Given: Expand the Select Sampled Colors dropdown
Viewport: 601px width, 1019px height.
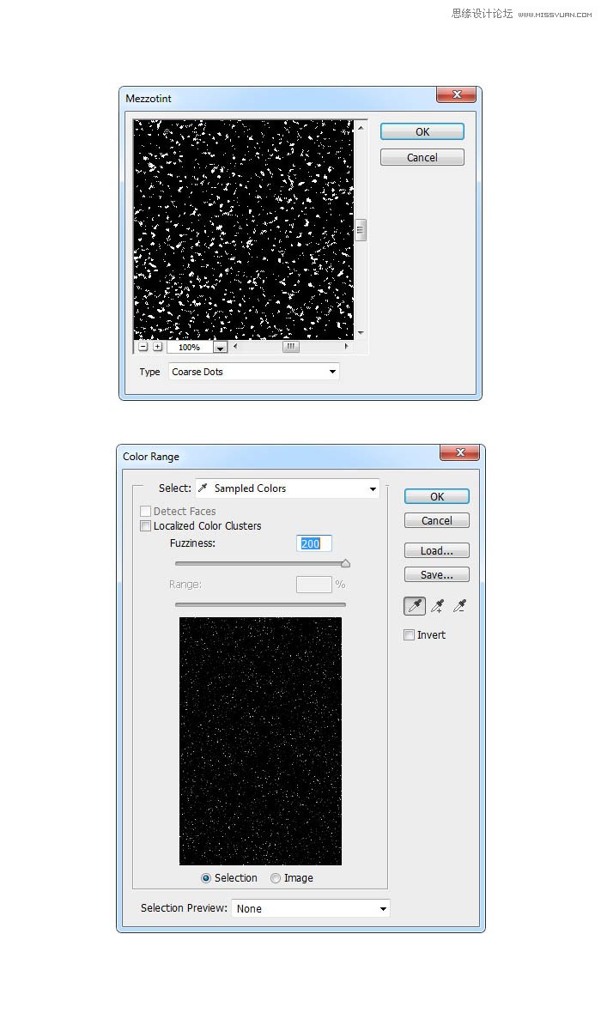Looking at the screenshot, I should pyautogui.click(x=288, y=488).
